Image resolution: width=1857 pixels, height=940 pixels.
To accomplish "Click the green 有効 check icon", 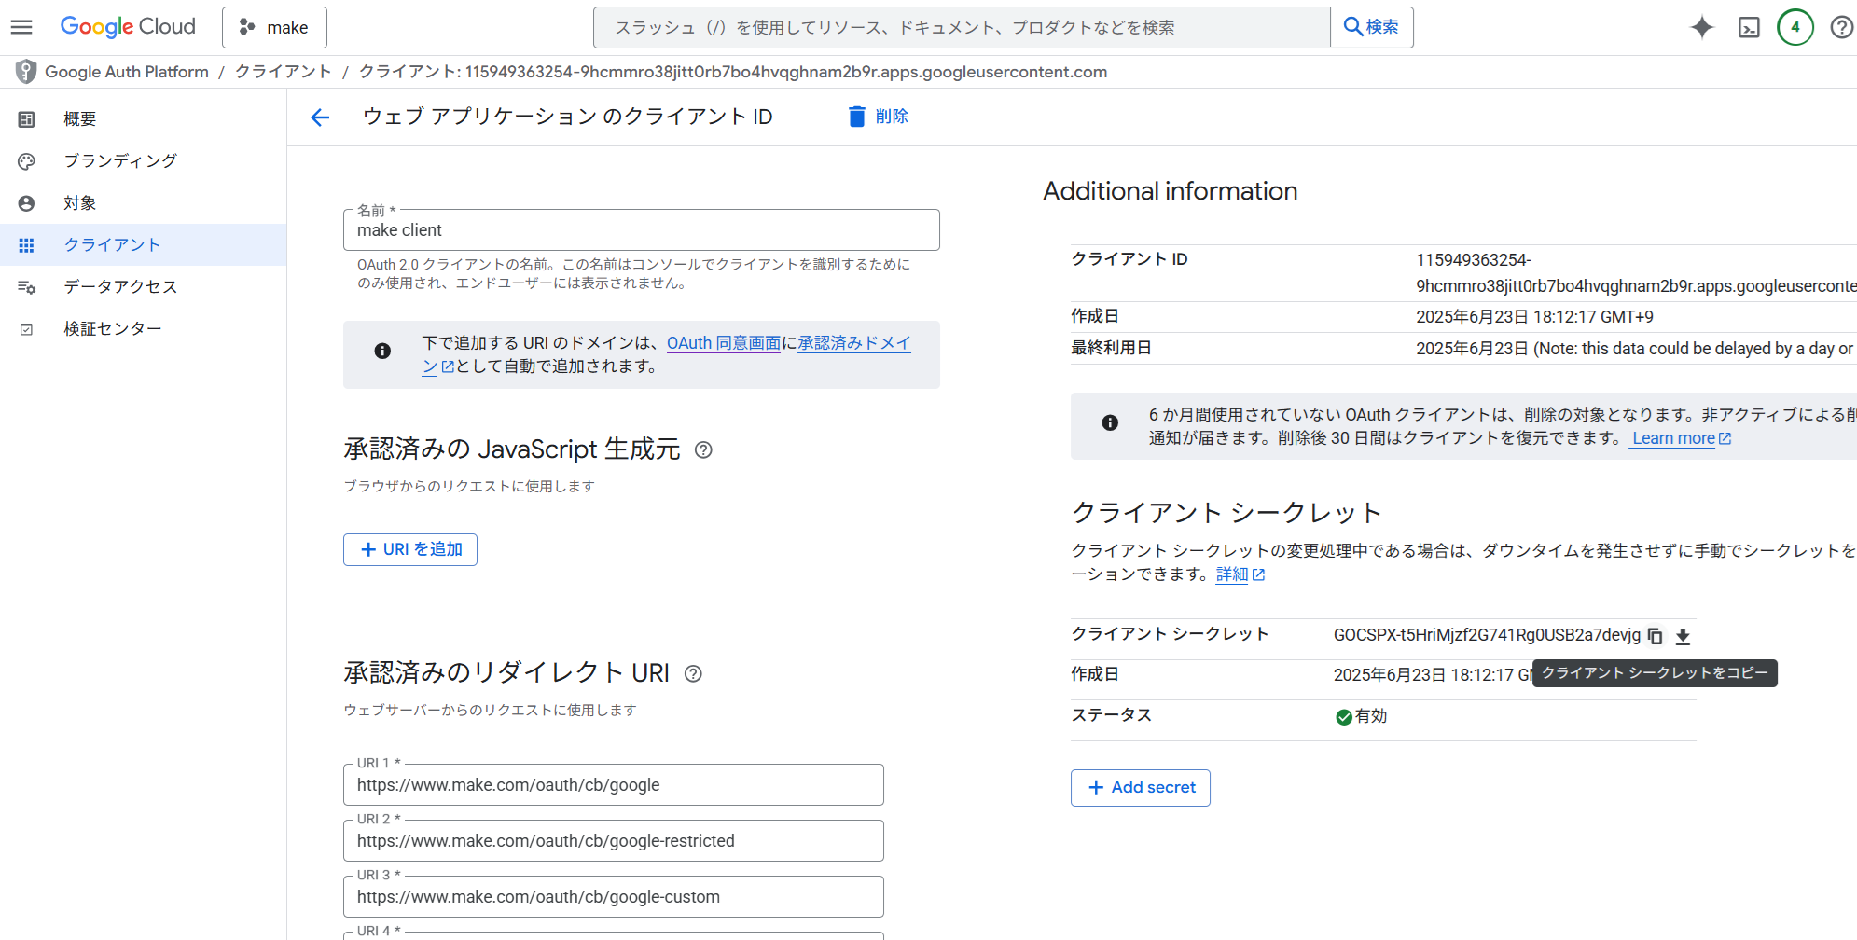I will tap(1344, 717).
